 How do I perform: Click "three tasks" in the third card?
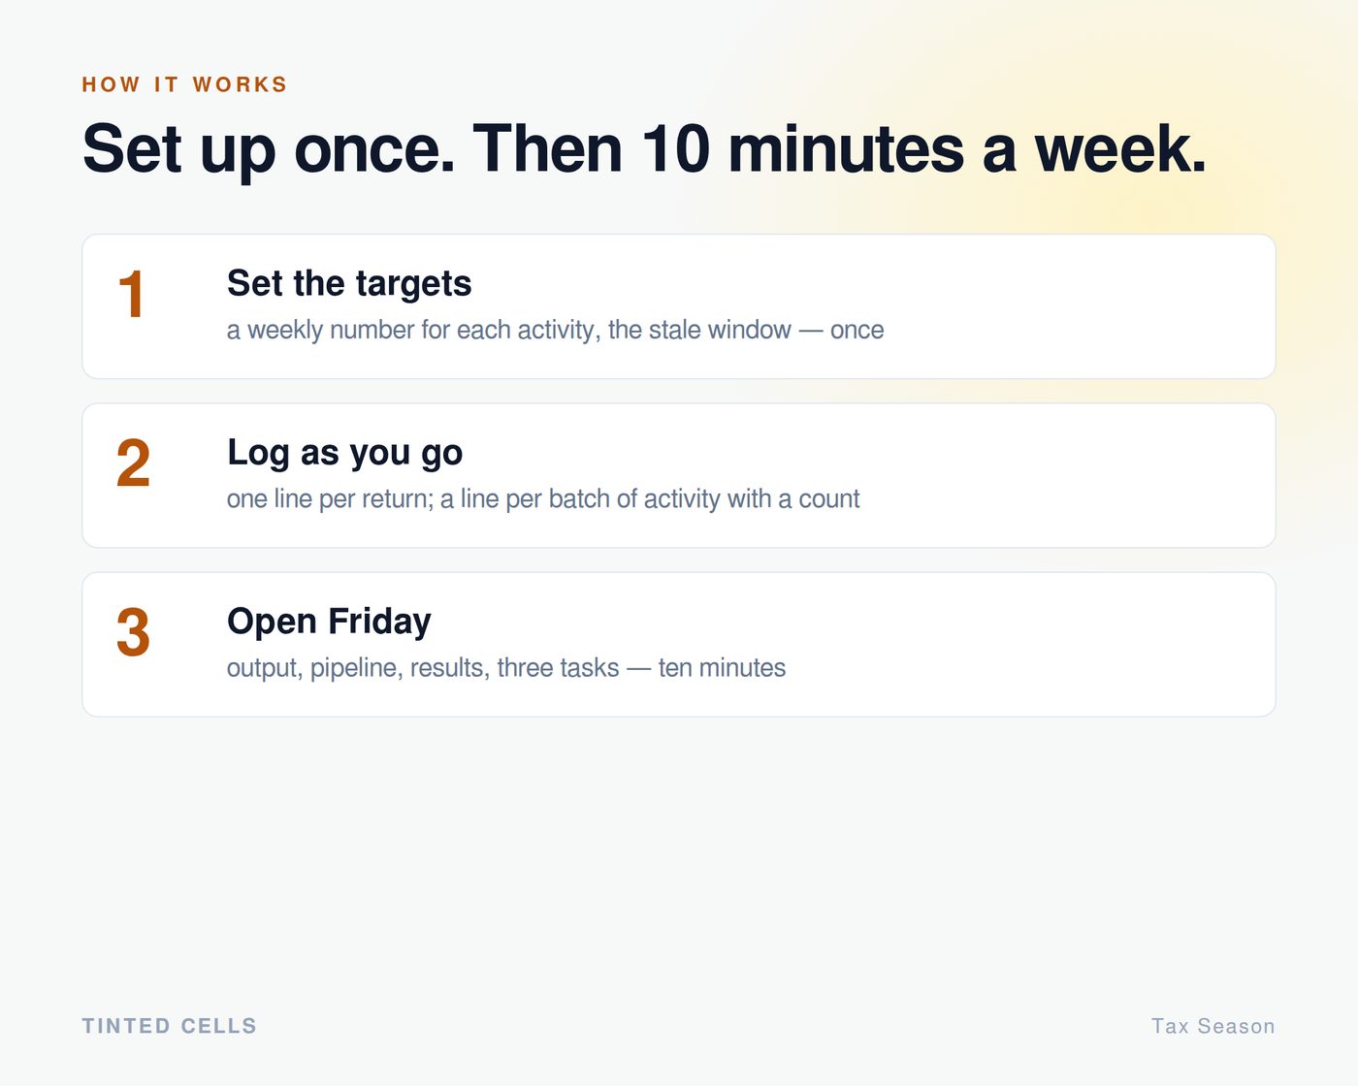[558, 667]
